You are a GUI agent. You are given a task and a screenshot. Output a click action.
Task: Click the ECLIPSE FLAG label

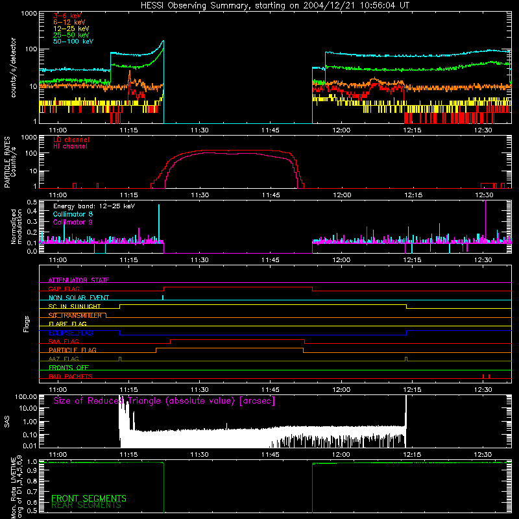pyautogui.click(x=71, y=333)
